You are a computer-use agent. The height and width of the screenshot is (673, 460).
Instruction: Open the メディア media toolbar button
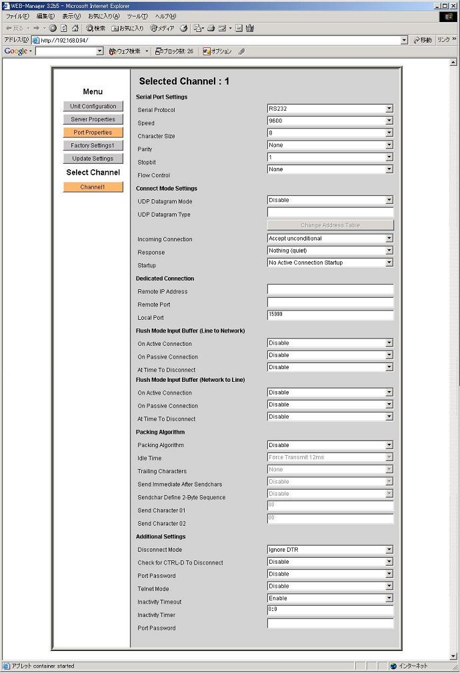163,29
